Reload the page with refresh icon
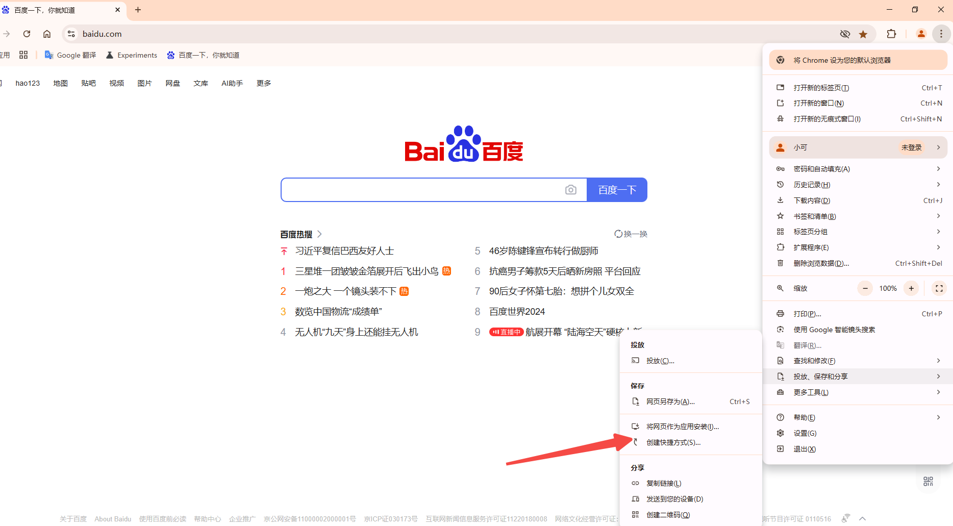Viewport: 953px width, 526px height. (27, 34)
